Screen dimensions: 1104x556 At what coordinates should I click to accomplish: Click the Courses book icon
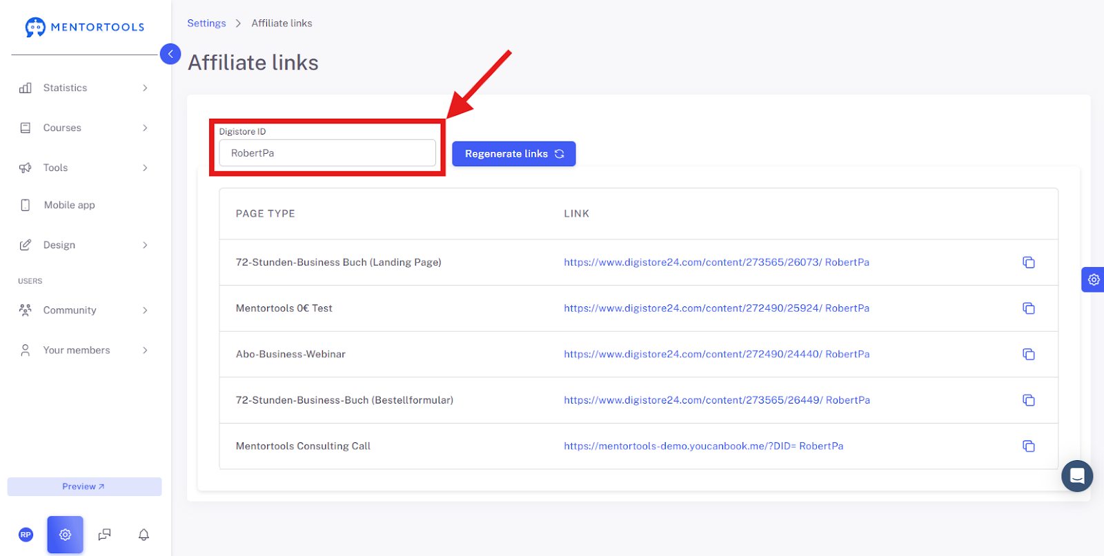tap(26, 128)
